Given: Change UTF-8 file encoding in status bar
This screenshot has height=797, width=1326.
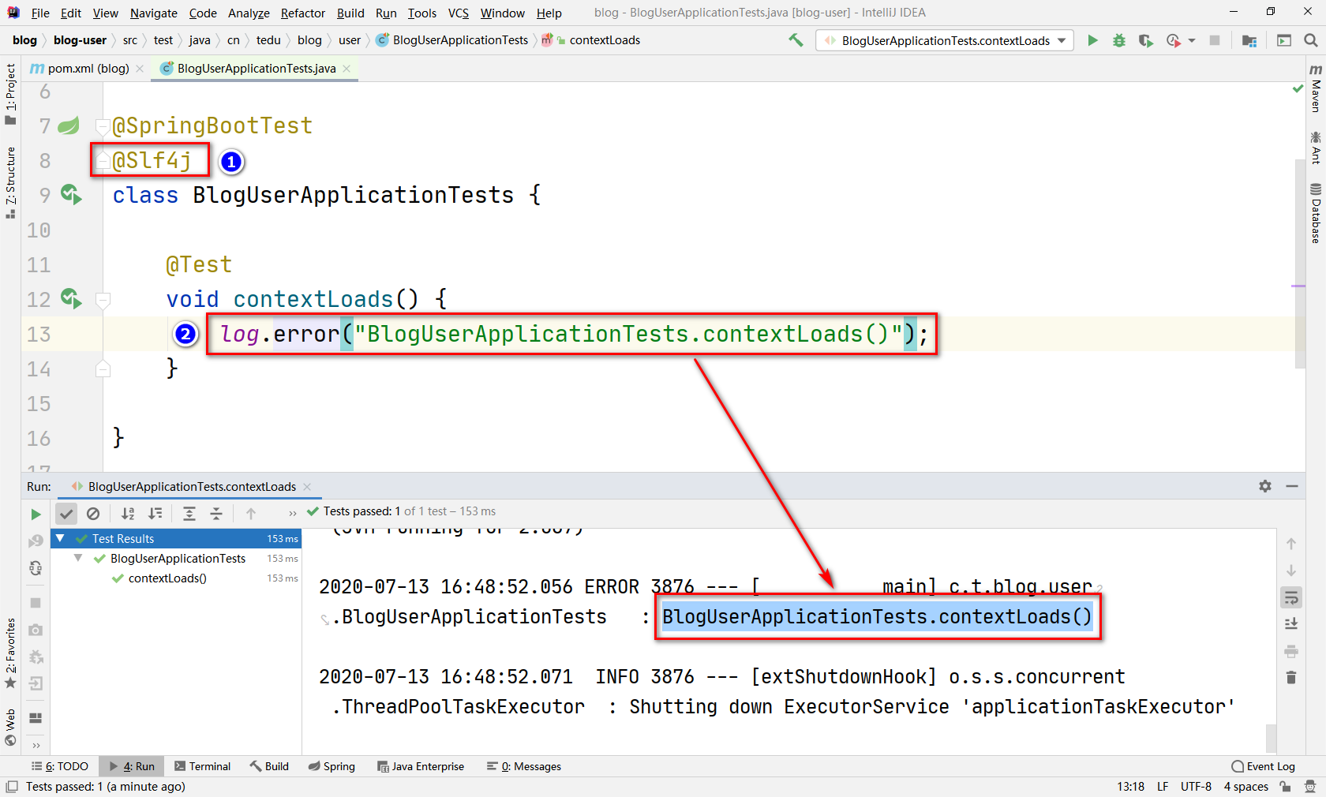Looking at the screenshot, I should (1196, 787).
